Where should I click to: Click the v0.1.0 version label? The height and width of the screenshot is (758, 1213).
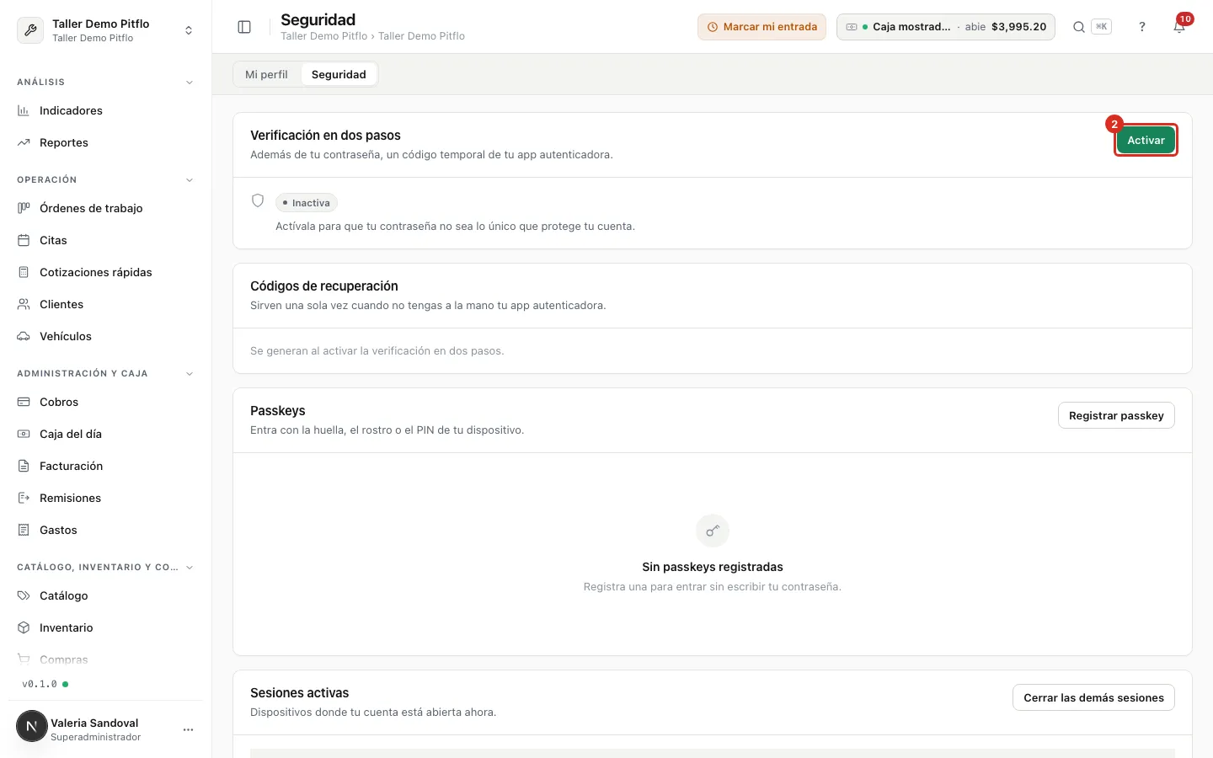(40, 684)
